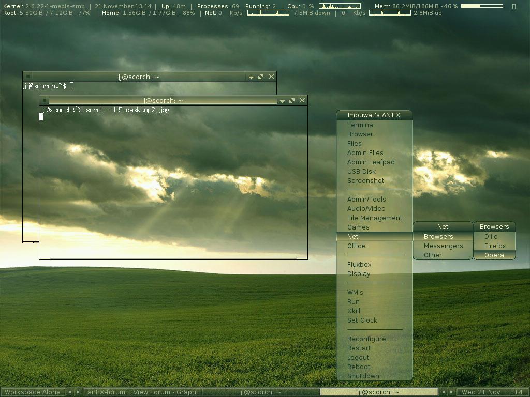Switch to previous workspace arrow in toolbar

(x=70, y=392)
